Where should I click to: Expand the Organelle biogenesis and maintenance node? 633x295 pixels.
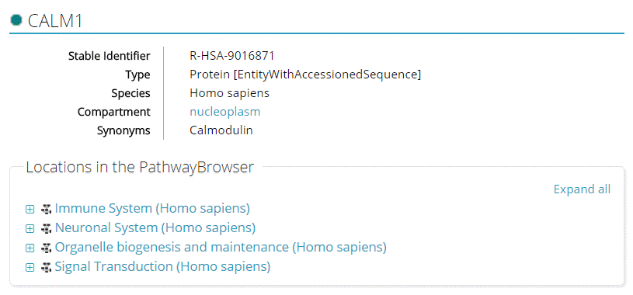30,248
